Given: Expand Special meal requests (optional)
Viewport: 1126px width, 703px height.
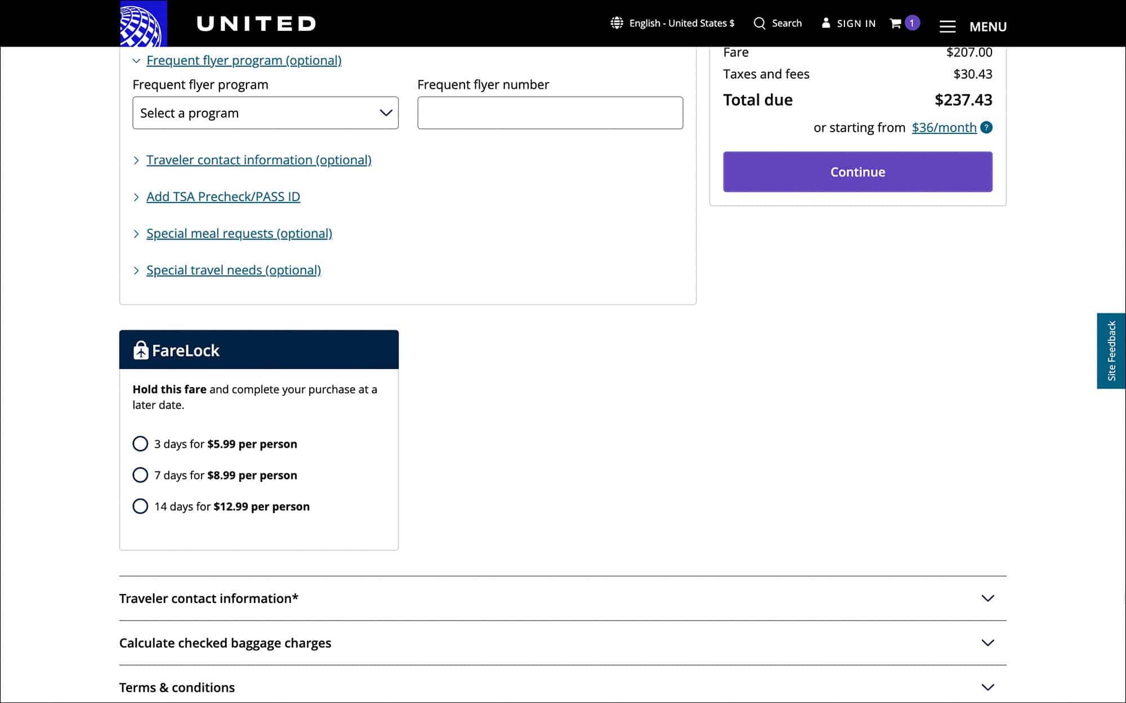Looking at the screenshot, I should pyautogui.click(x=239, y=233).
